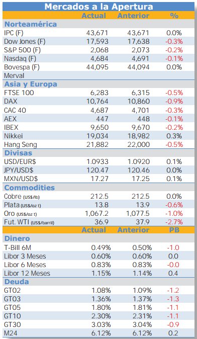
Task: Click the Nasdaq (F) percent change
Action: (x=174, y=58)
